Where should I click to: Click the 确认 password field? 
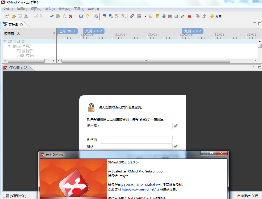coord(136,147)
